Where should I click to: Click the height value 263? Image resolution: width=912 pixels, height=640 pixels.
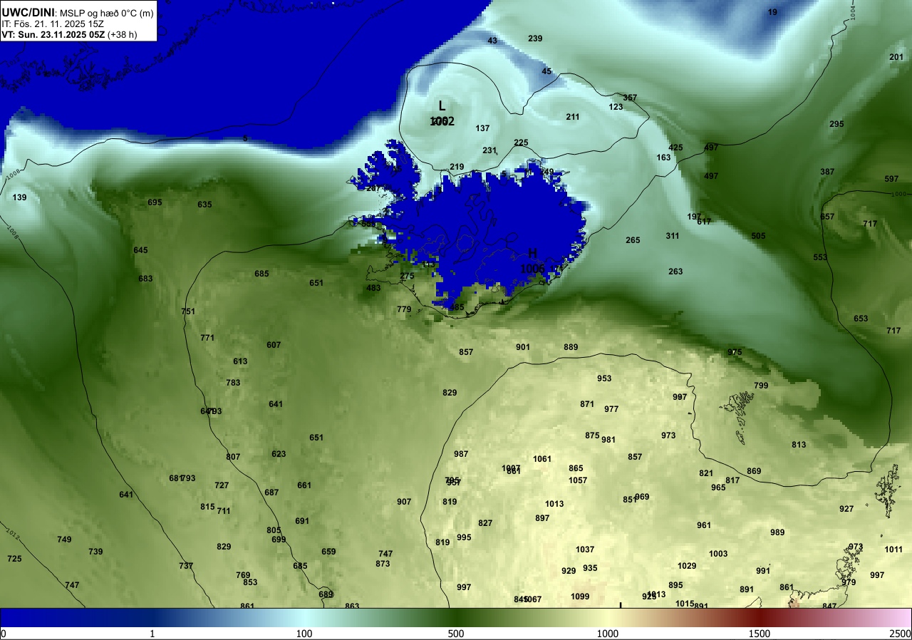pyautogui.click(x=675, y=272)
